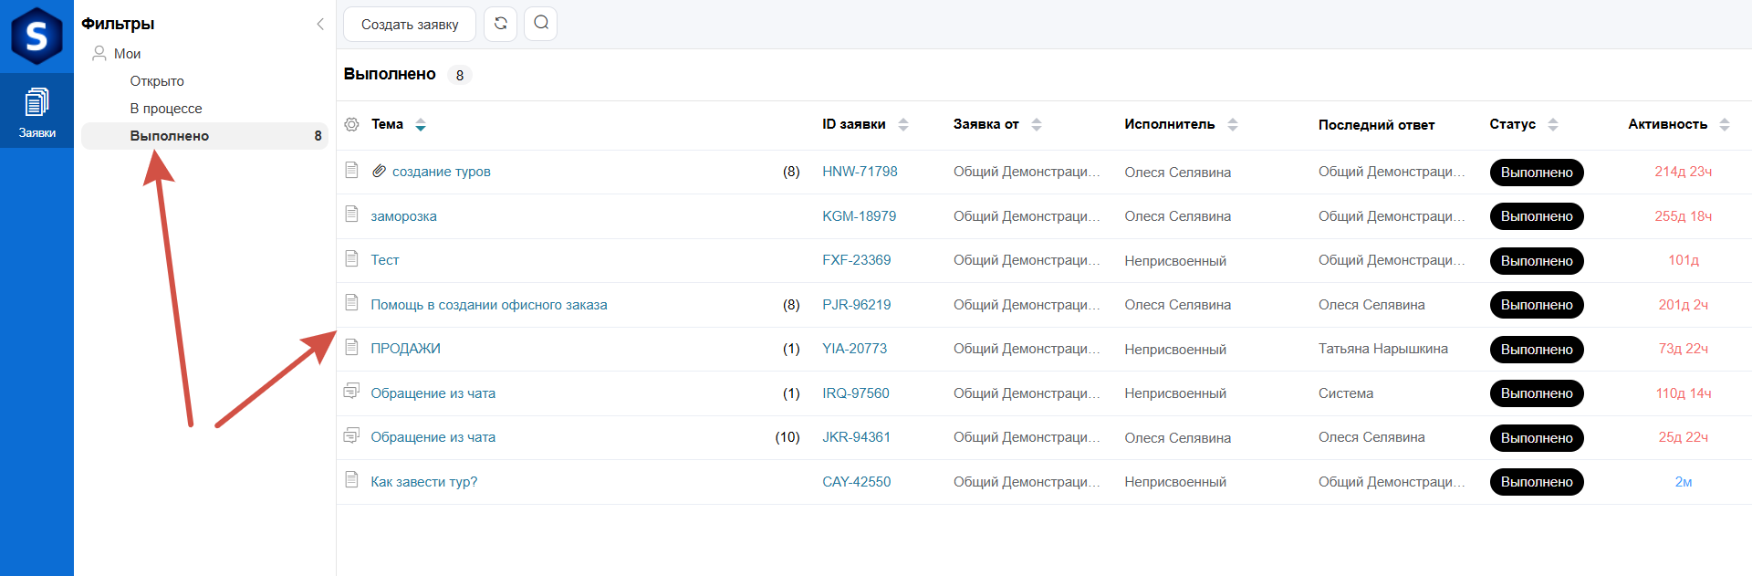Select the Мои user filter icon
The width and height of the screenshot is (1752, 576).
pyautogui.click(x=99, y=53)
